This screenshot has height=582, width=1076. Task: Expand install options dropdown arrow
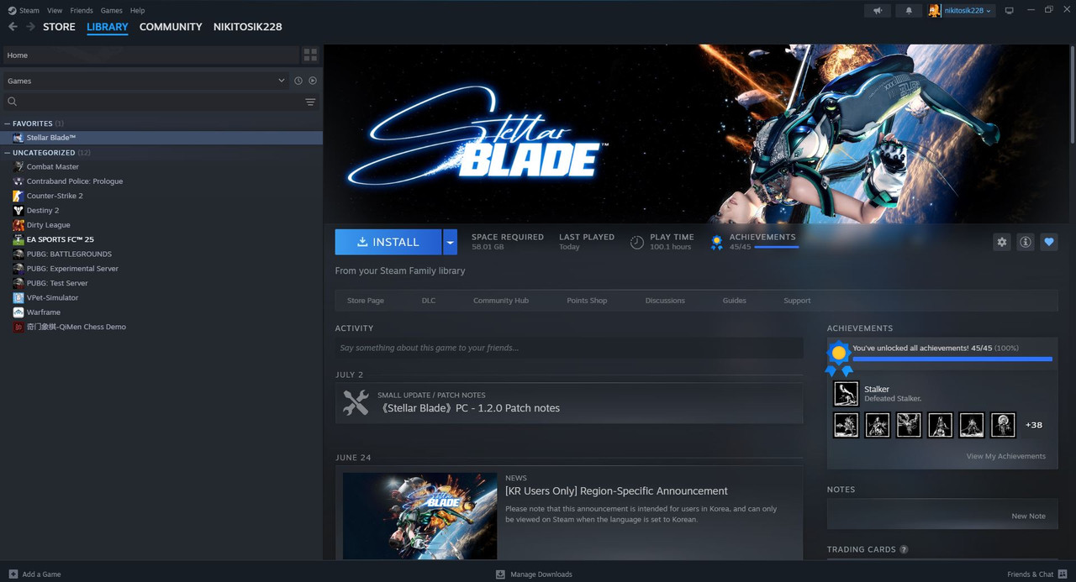pyautogui.click(x=450, y=242)
